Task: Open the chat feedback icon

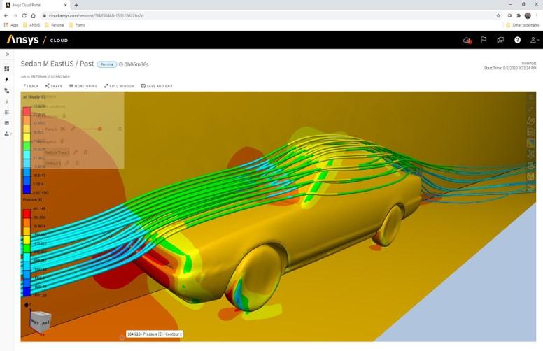Action: 500,40
